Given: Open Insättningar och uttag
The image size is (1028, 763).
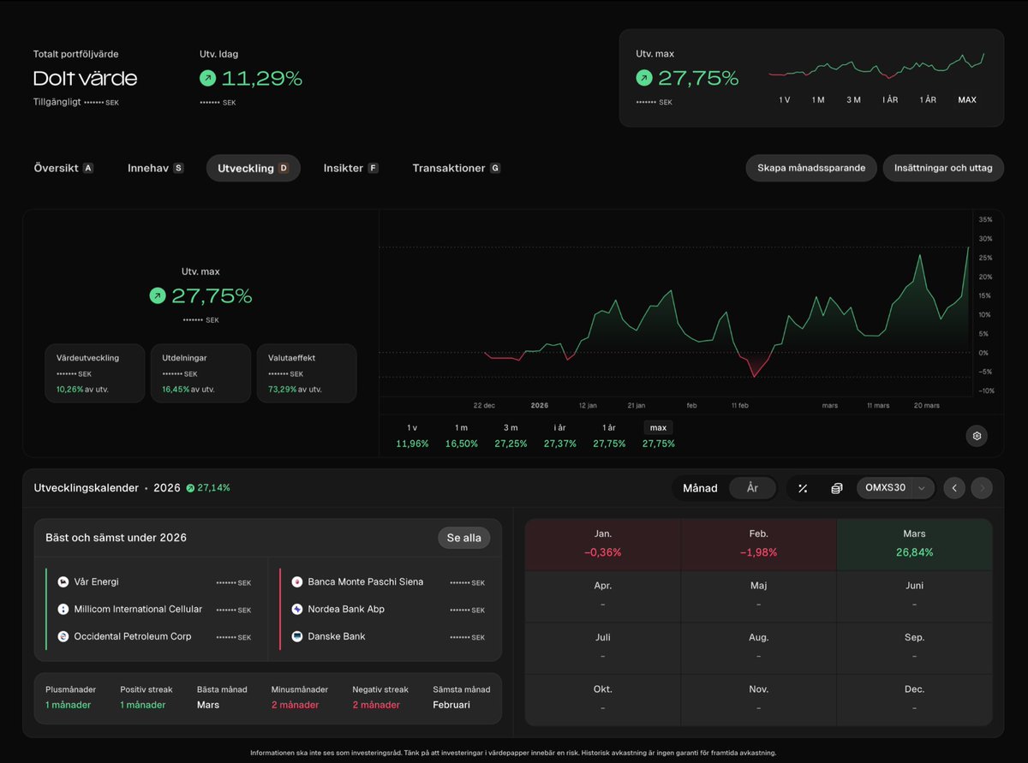Looking at the screenshot, I should click(943, 168).
